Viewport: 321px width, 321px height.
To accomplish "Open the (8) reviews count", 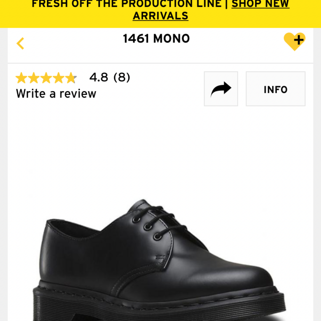I will (122, 77).
